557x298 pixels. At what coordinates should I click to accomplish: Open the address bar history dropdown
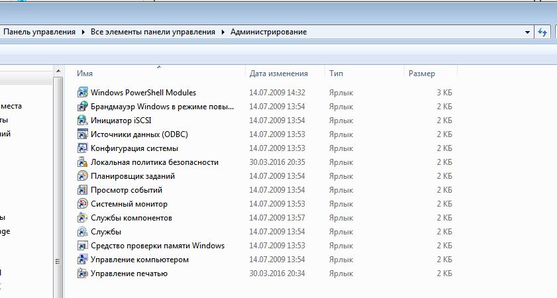pos(527,32)
